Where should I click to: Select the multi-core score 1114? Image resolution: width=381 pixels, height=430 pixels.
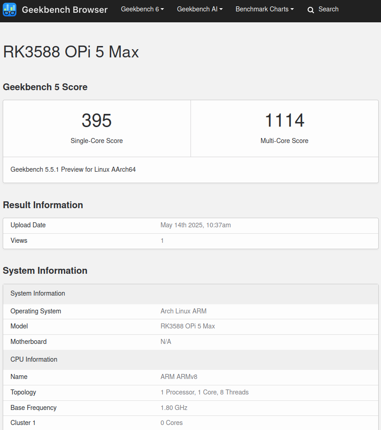coord(284,120)
